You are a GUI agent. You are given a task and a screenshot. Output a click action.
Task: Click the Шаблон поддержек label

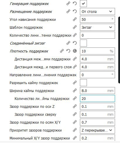coord(26,28)
